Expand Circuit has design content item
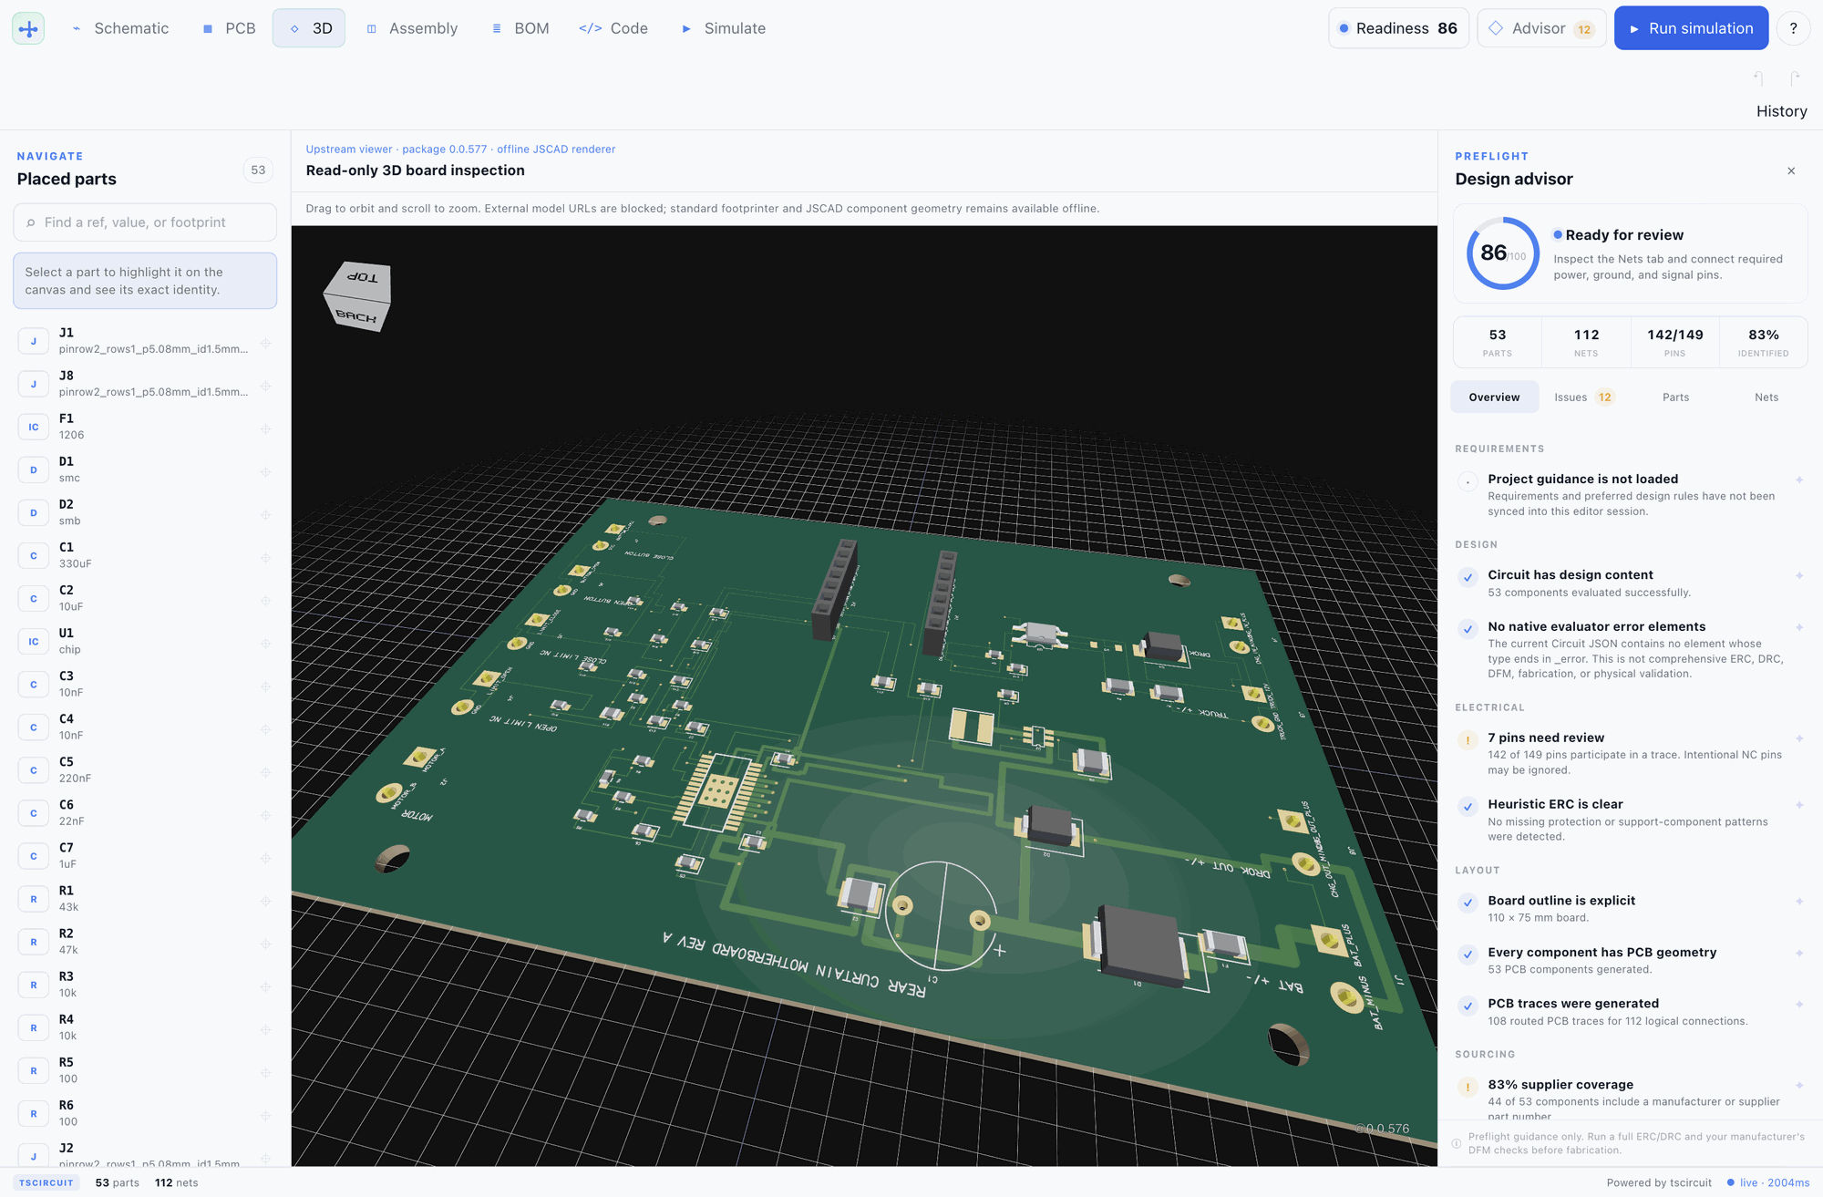Screen dimensions: 1823x1197 pos(1631,583)
